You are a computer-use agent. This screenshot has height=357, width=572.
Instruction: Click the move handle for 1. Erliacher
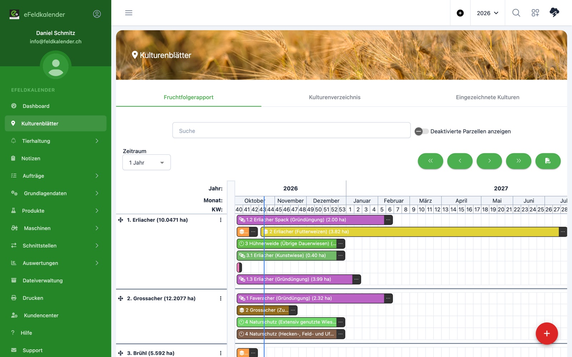120,220
